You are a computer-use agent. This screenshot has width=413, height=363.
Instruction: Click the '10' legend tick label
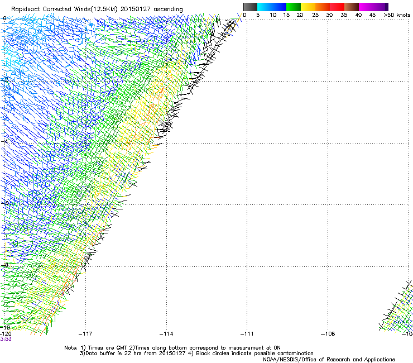point(273,15)
